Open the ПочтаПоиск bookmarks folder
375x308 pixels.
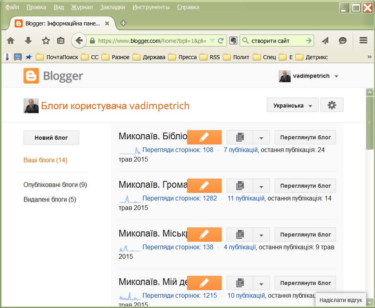[x=57, y=57]
